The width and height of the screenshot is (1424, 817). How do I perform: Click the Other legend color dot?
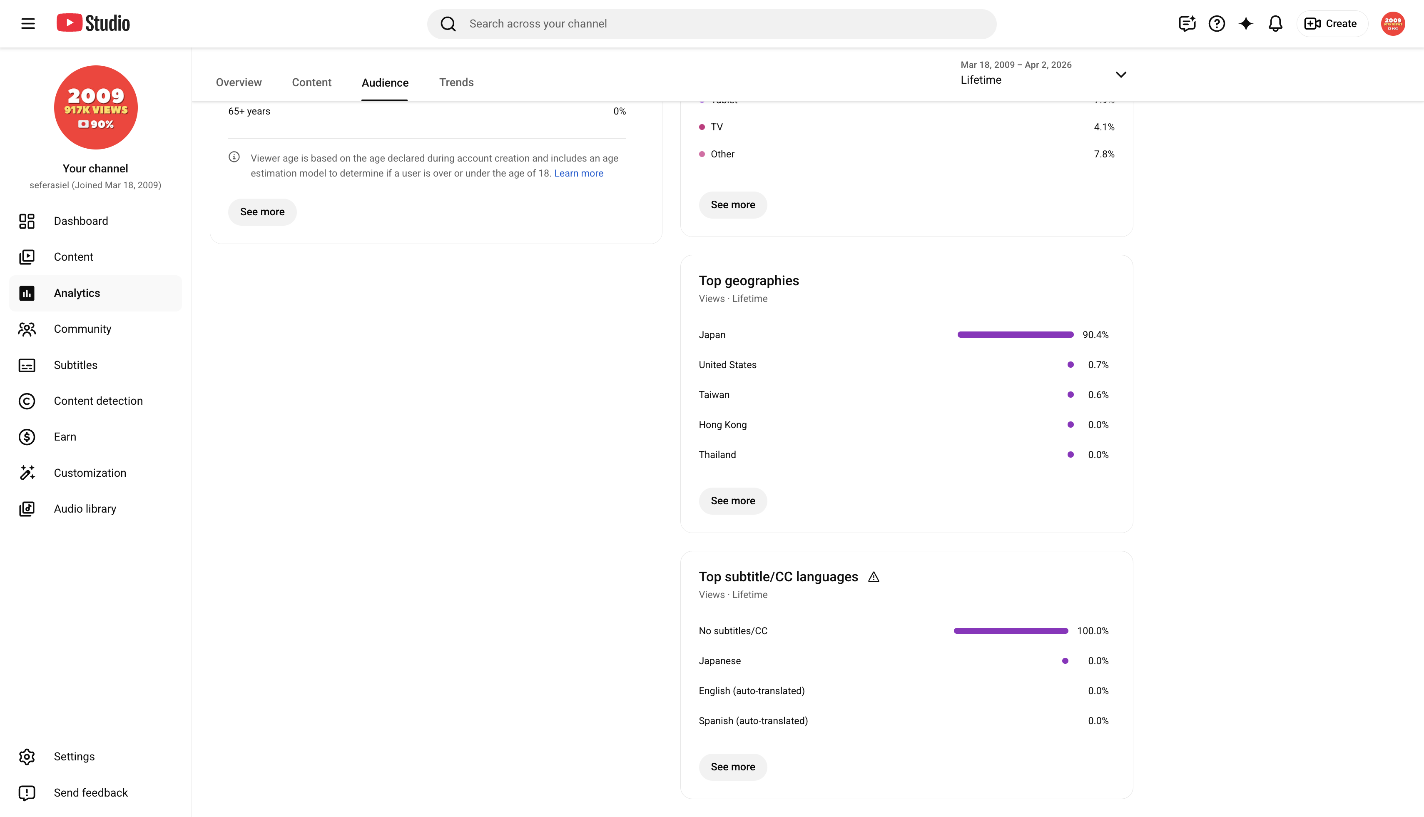pos(702,154)
